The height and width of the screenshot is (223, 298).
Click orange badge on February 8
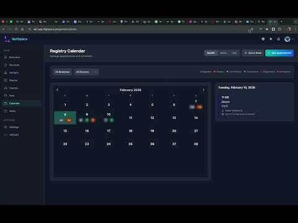tap(69, 120)
